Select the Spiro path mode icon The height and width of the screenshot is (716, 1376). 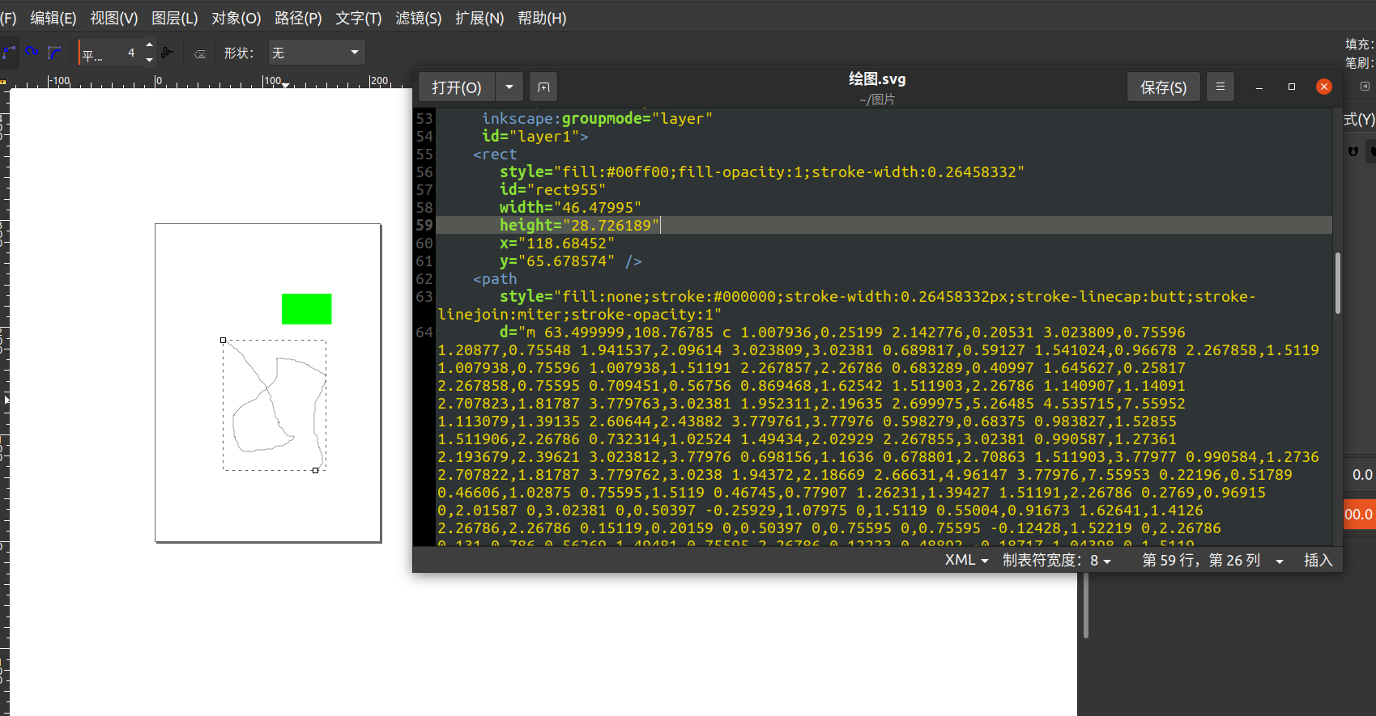tap(32, 53)
